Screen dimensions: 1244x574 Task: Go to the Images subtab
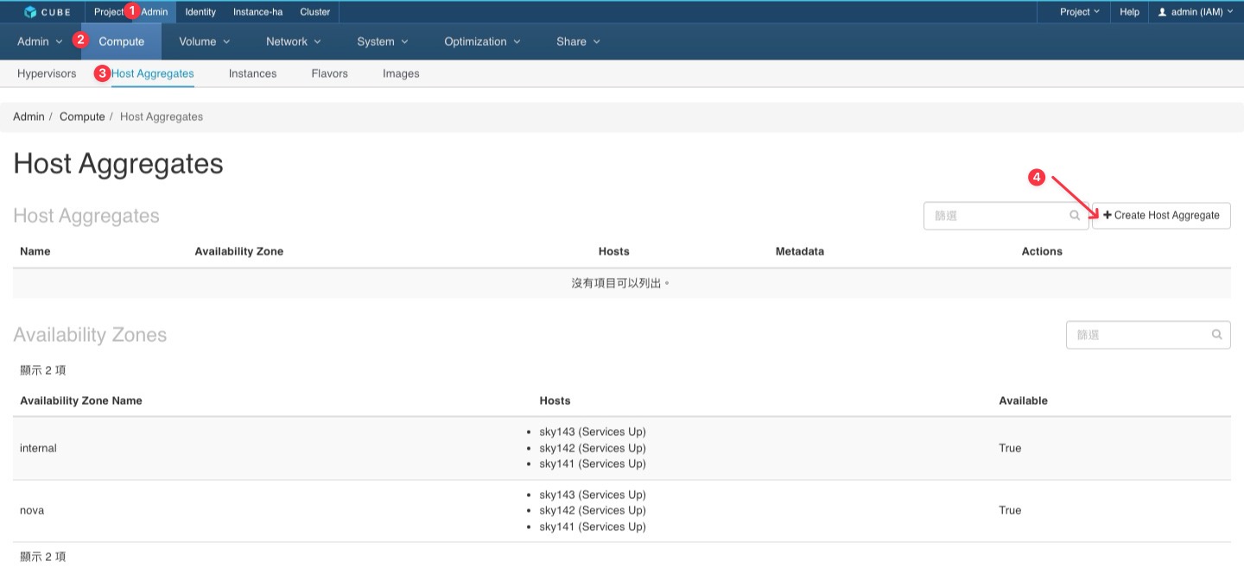point(401,73)
